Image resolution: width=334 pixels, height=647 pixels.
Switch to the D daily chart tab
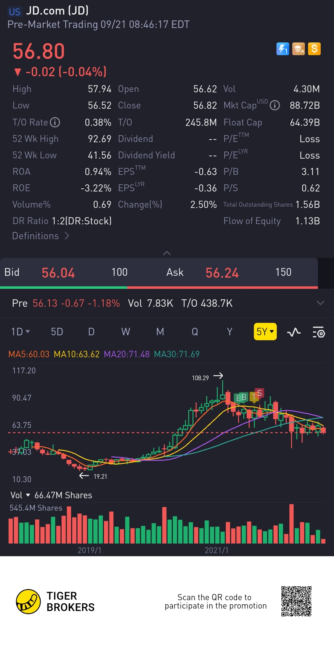tap(91, 332)
